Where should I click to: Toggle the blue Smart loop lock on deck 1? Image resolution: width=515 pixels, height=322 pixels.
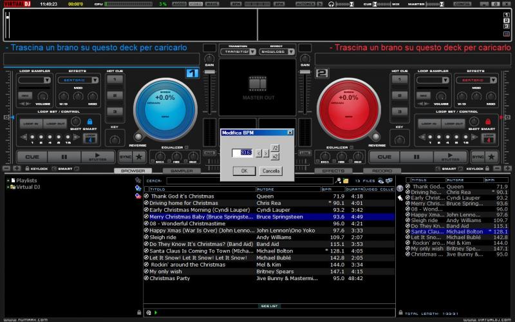(x=89, y=122)
